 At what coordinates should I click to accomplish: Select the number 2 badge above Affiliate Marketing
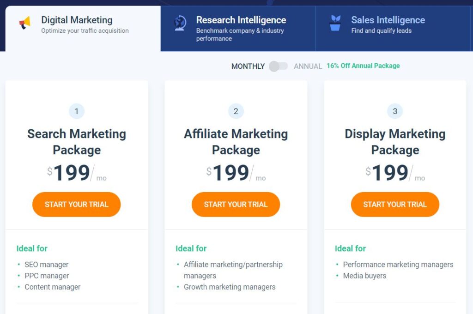[236, 111]
